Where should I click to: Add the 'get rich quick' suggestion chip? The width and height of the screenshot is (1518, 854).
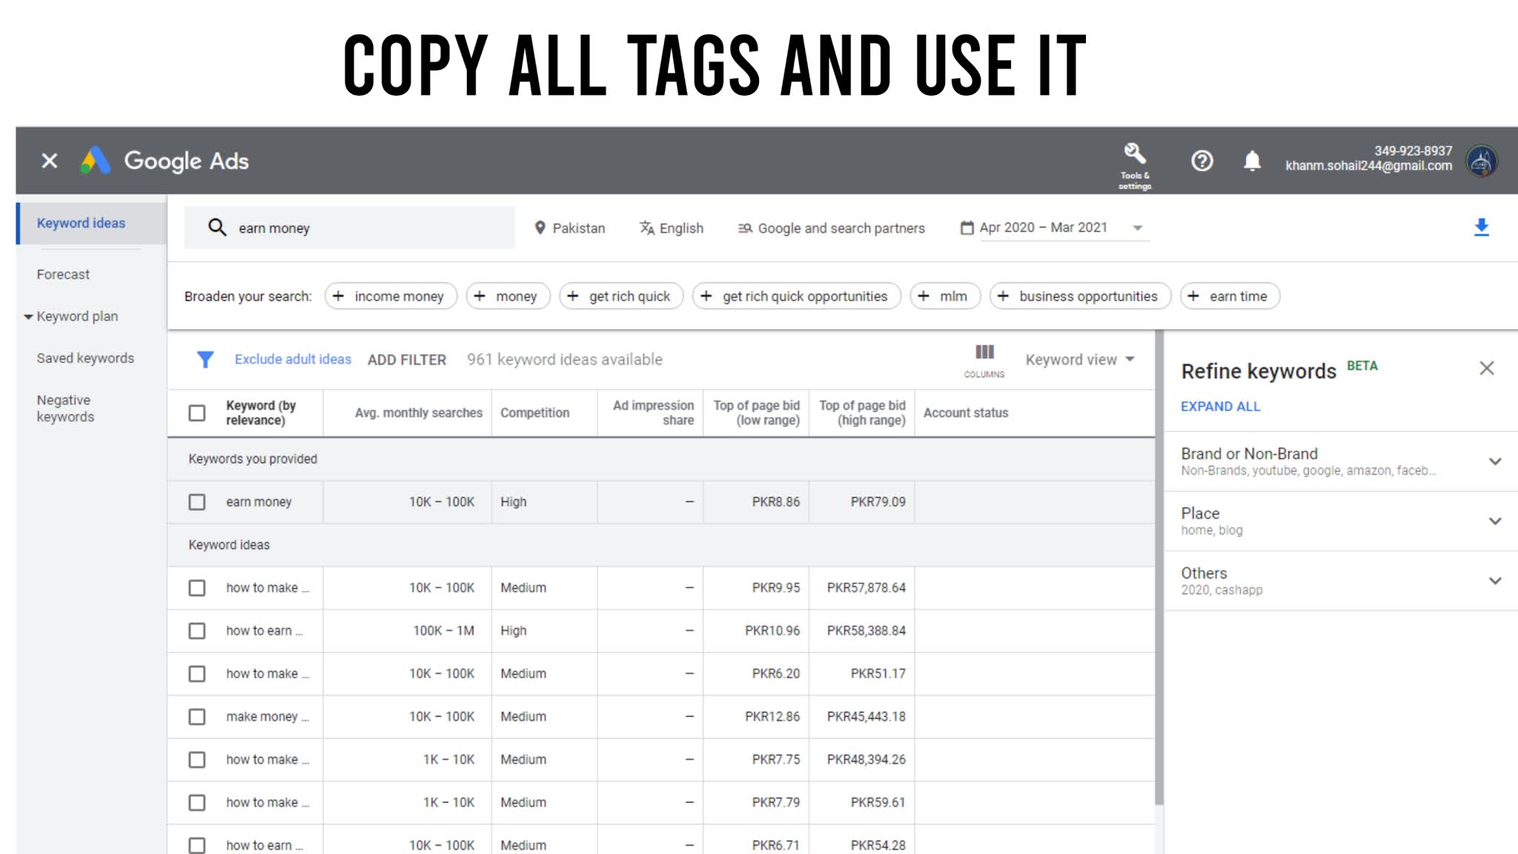tap(621, 297)
